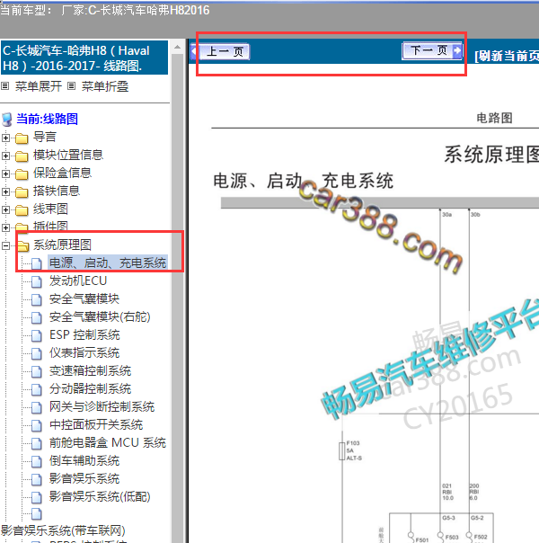Image resolution: width=539 pixels, height=543 pixels.
Task: Click document icon beside 分动器控制系统
Action: pyautogui.click(x=36, y=389)
